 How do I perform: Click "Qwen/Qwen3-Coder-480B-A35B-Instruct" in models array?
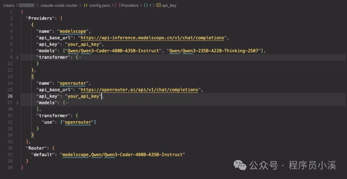point(113,51)
